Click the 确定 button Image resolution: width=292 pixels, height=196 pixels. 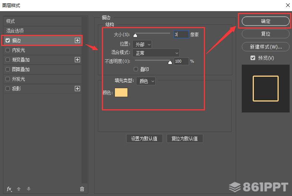click(266, 21)
